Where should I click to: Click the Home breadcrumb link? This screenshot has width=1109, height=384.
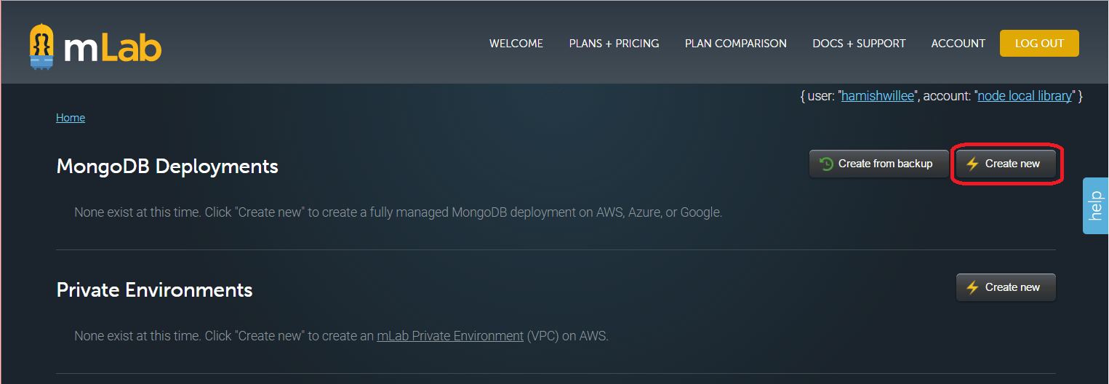(71, 118)
